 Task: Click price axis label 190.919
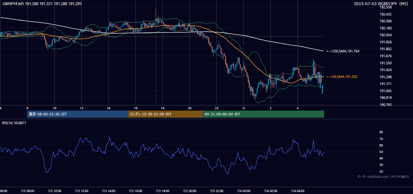(x=386, y=98)
